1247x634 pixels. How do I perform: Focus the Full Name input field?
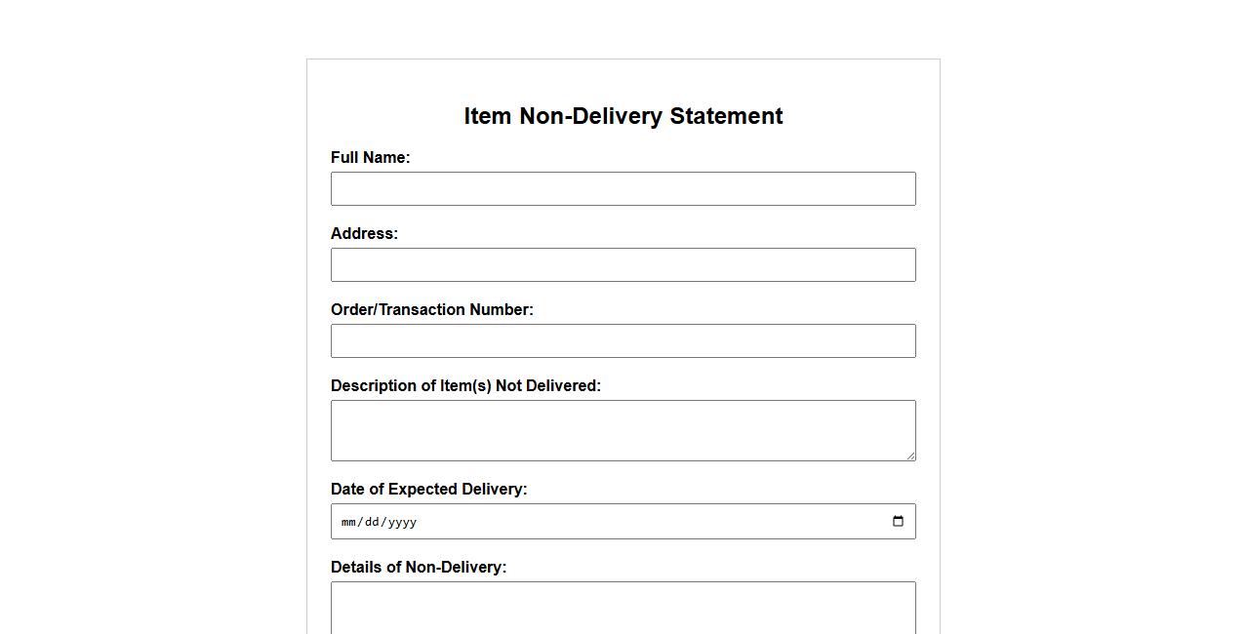click(x=623, y=189)
